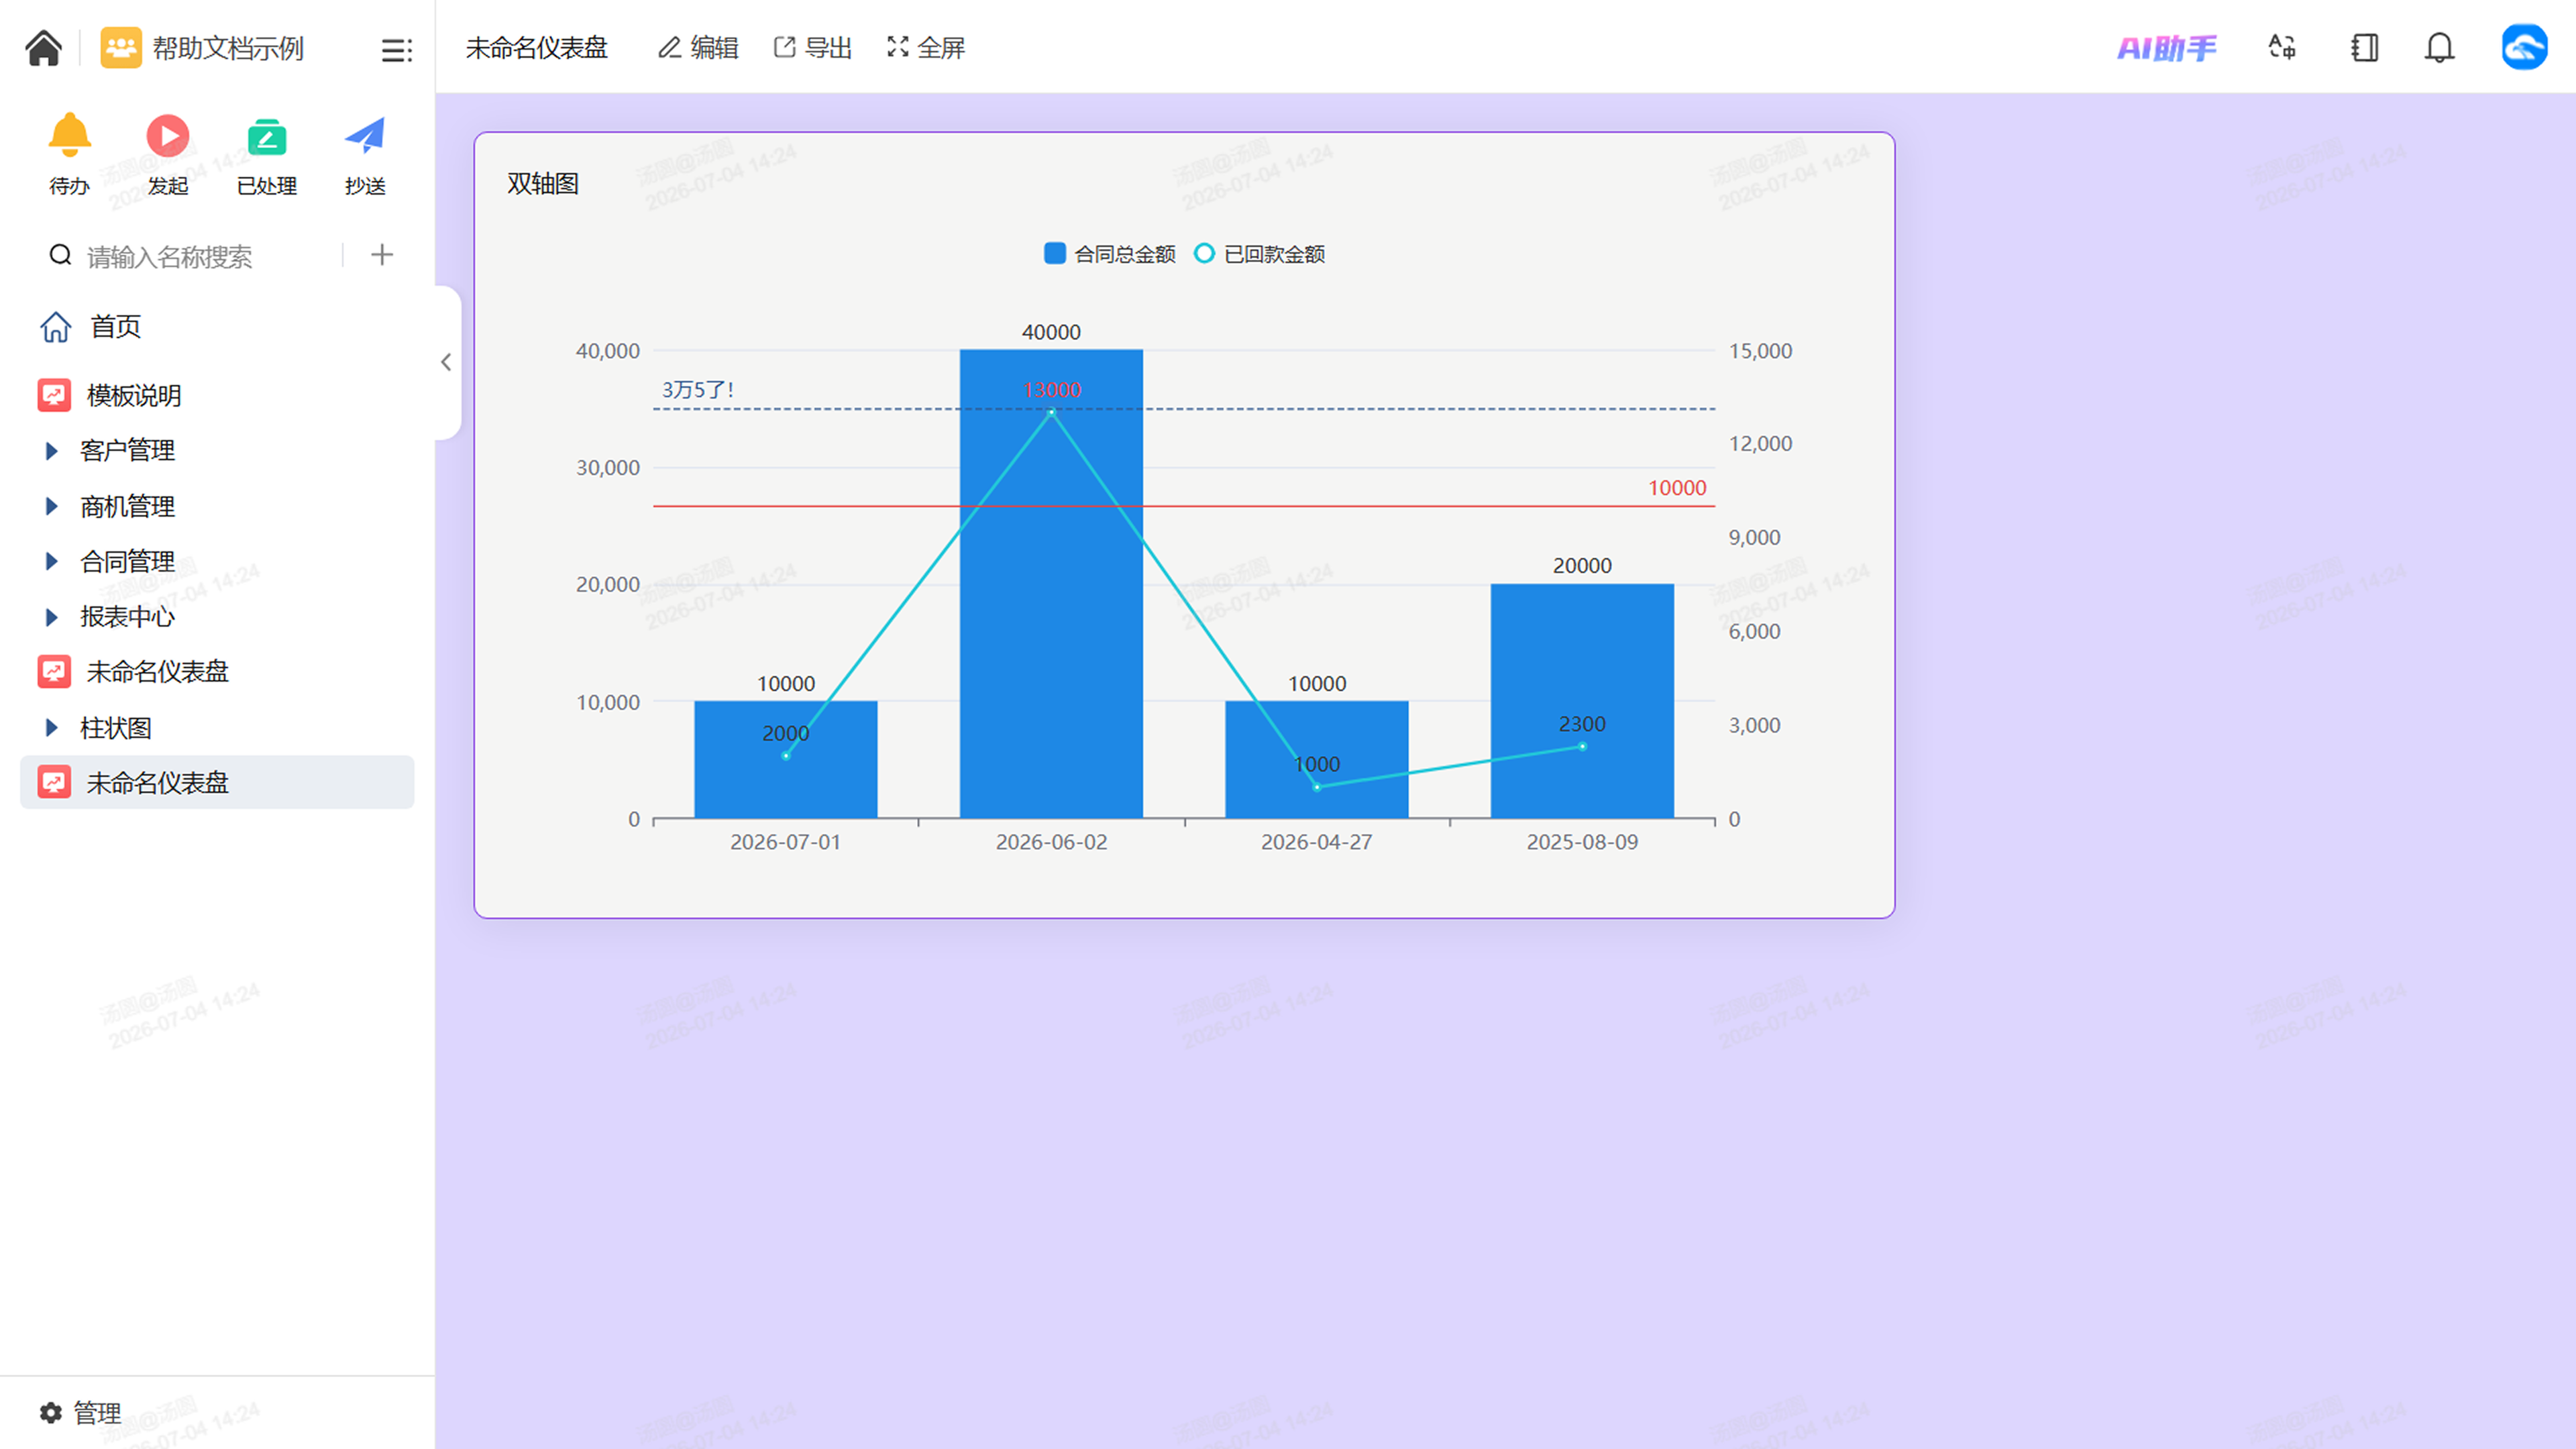The width and height of the screenshot is (2576, 1449).
Task: Open 客户管理 menu label
Action: point(127,451)
